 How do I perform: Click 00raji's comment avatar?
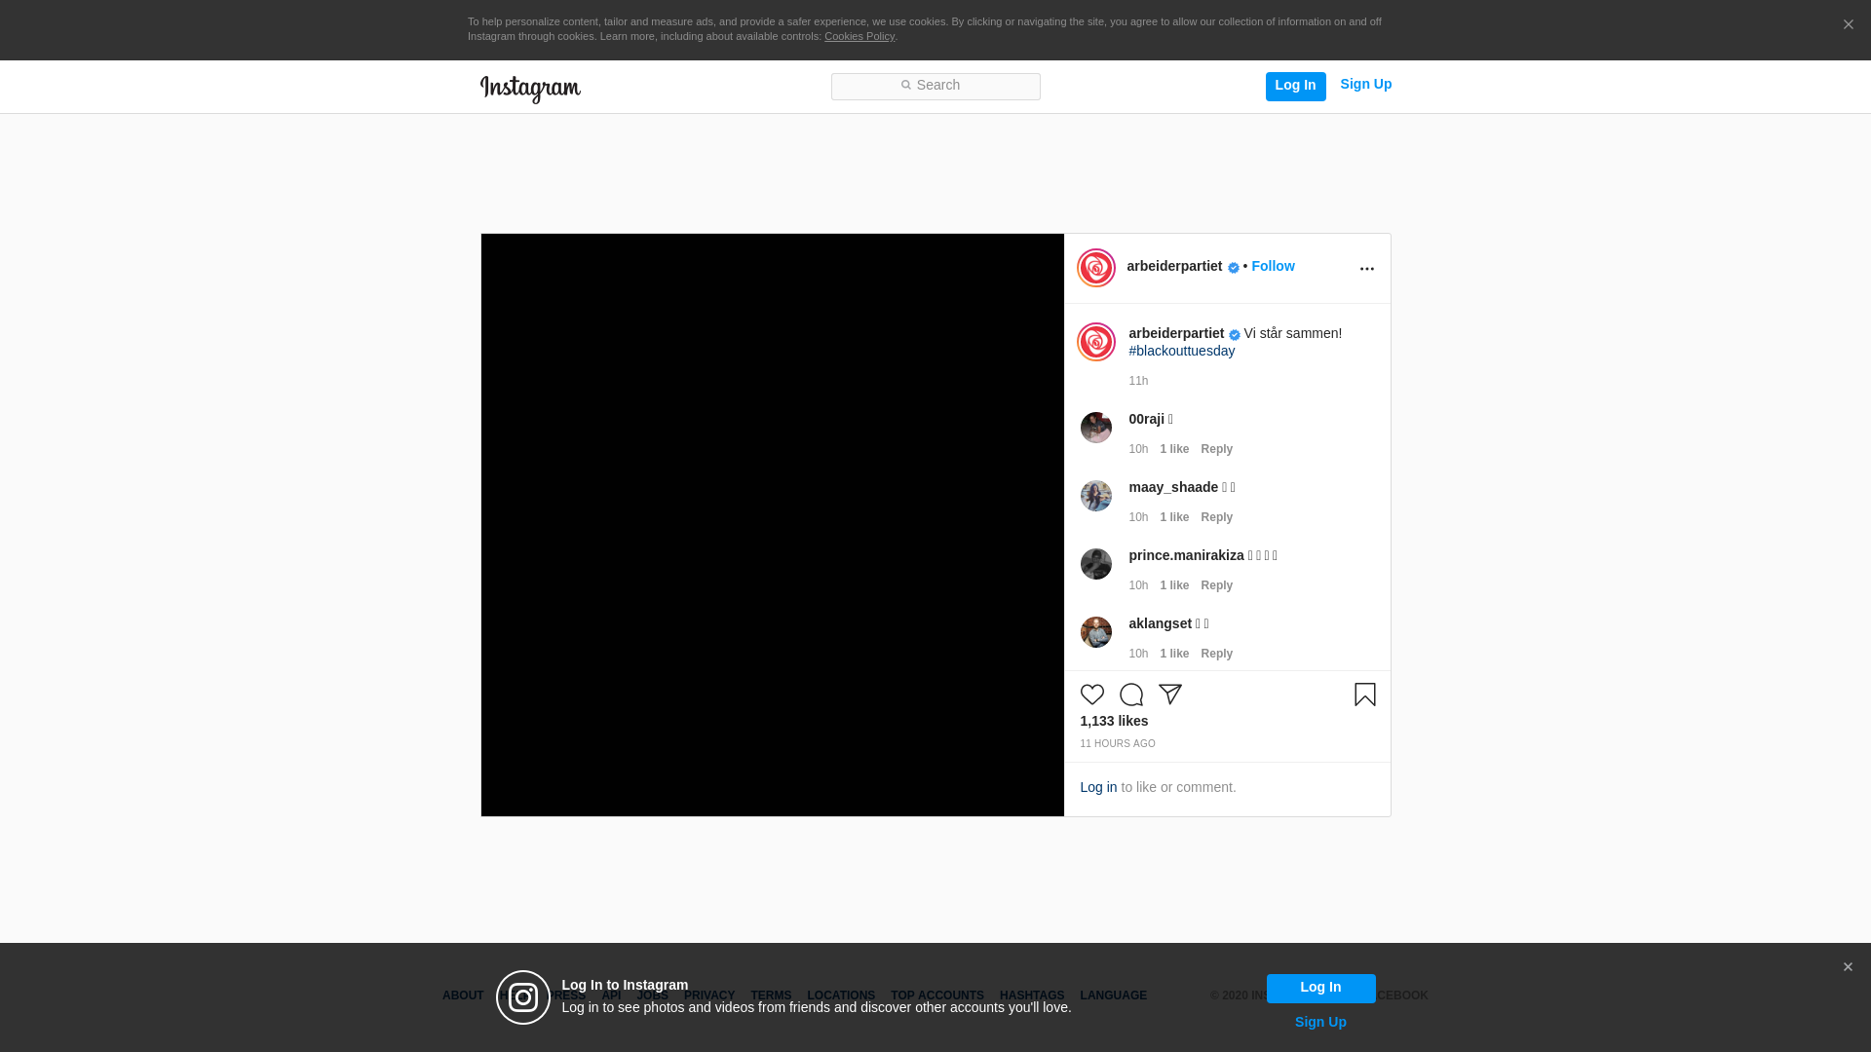(x=1095, y=428)
